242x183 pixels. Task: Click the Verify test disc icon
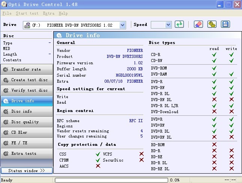pos(6,91)
